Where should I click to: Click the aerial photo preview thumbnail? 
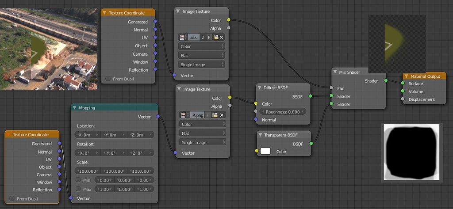[48, 49]
